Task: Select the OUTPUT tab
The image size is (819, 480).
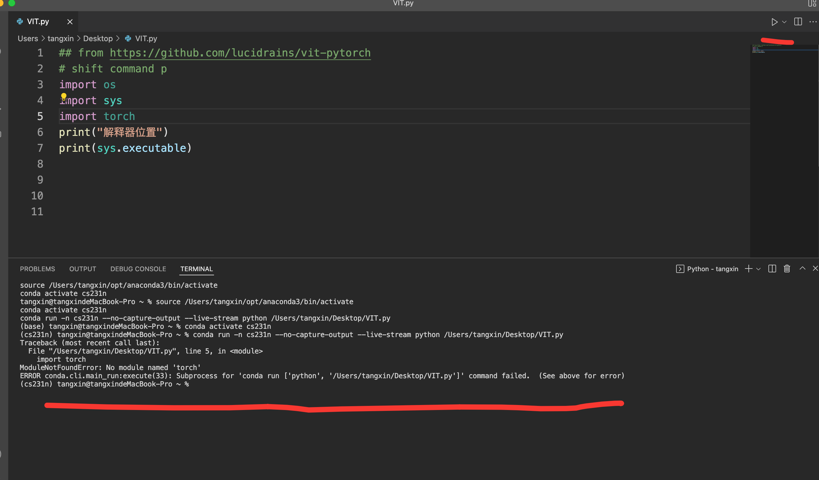Action: 82,269
